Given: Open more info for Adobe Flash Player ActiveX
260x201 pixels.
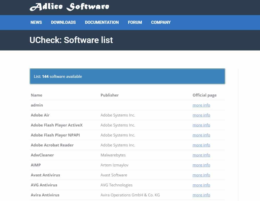Looking at the screenshot, I should 201,125.
